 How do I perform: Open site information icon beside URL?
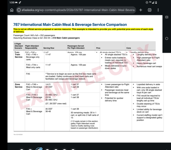tap(19, 10)
